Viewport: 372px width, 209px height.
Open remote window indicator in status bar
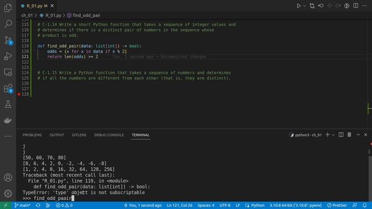6,206
